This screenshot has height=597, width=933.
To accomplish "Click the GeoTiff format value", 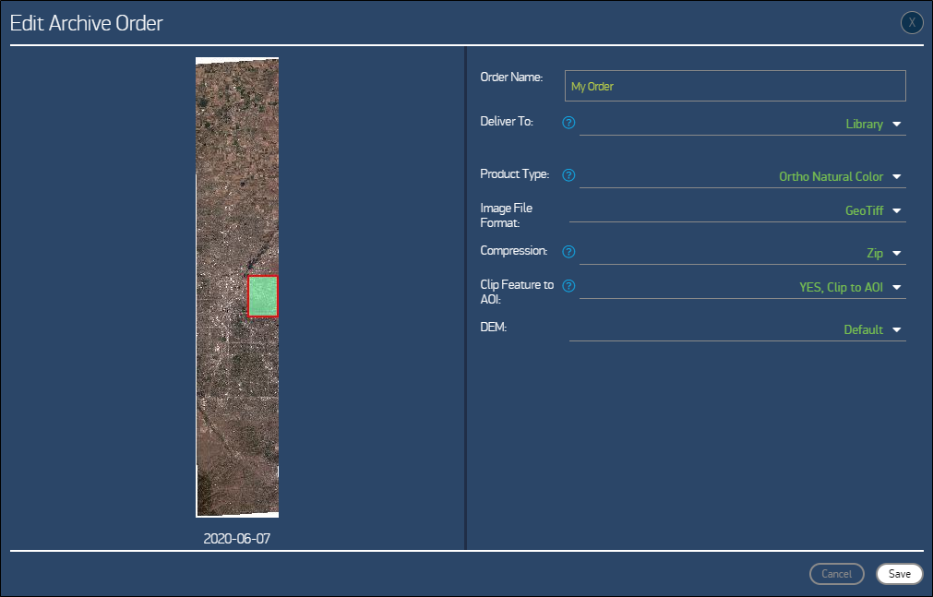I will pos(864,210).
